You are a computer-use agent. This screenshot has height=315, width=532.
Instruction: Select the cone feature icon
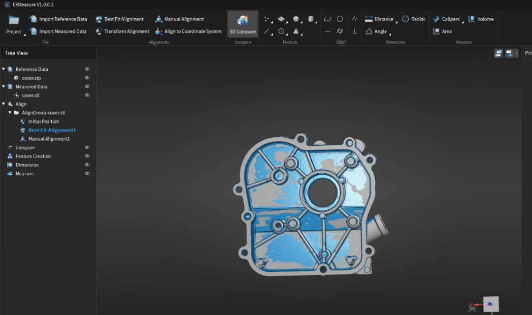296,31
